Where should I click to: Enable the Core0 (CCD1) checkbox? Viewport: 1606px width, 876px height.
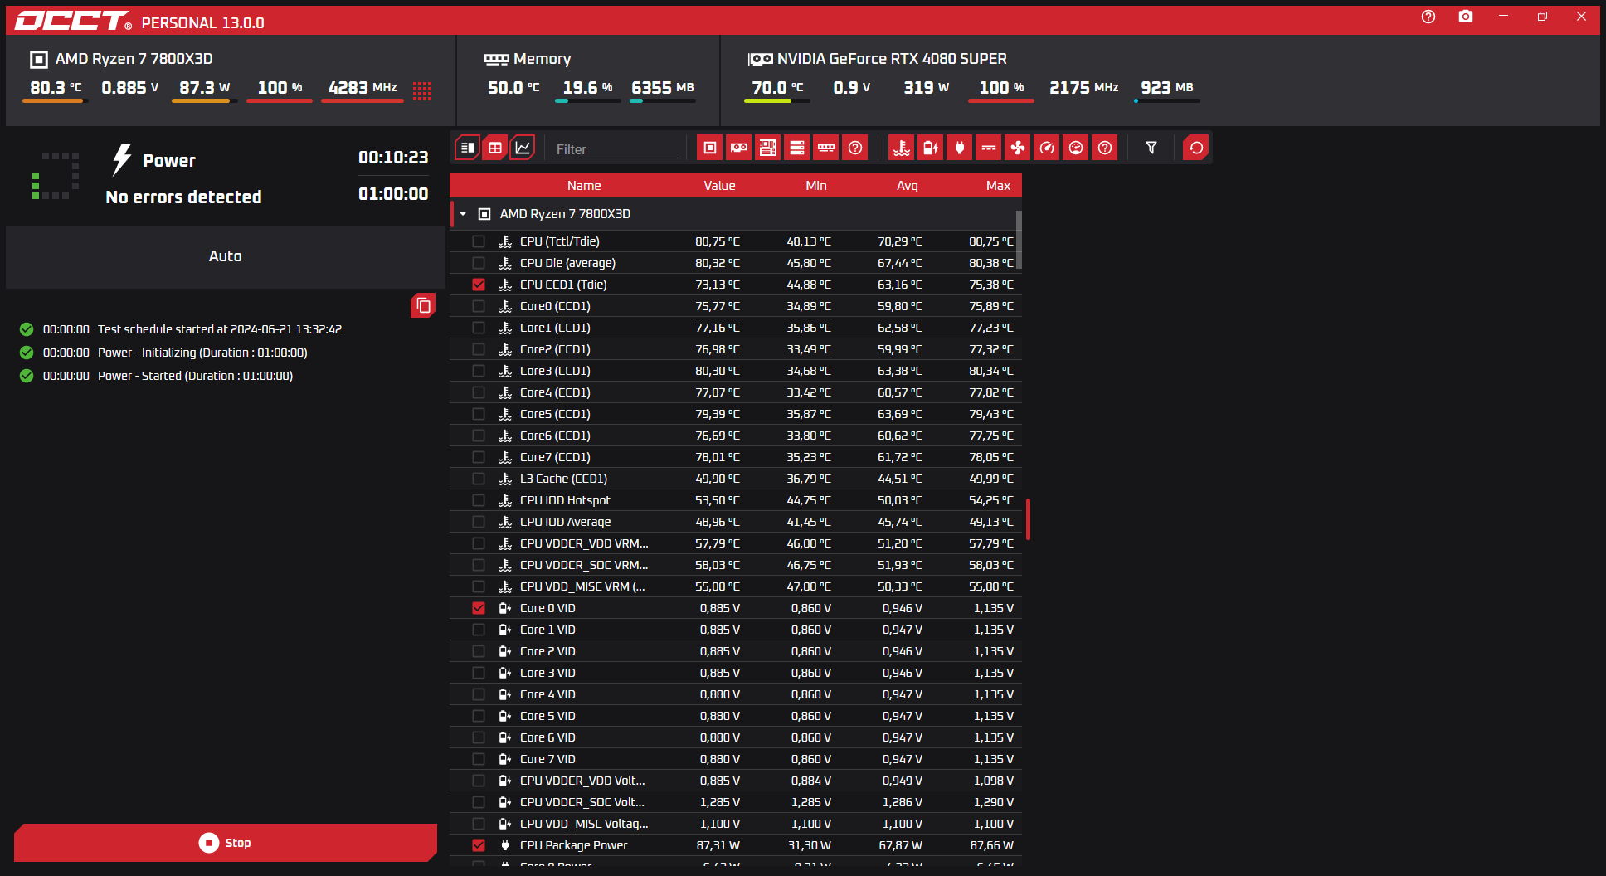pyautogui.click(x=479, y=306)
